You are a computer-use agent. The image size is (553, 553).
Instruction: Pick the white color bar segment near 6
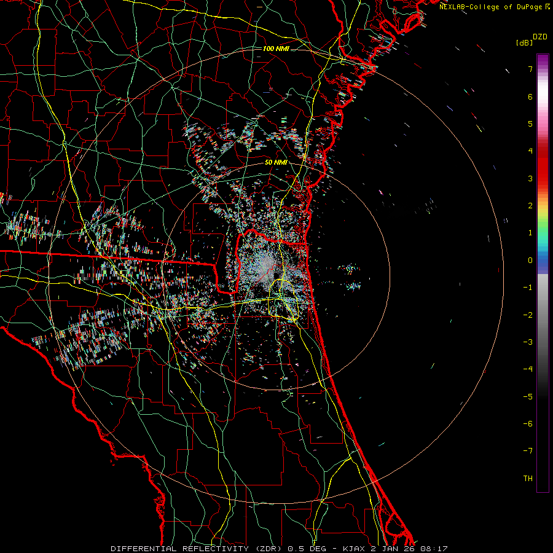pos(542,97)
